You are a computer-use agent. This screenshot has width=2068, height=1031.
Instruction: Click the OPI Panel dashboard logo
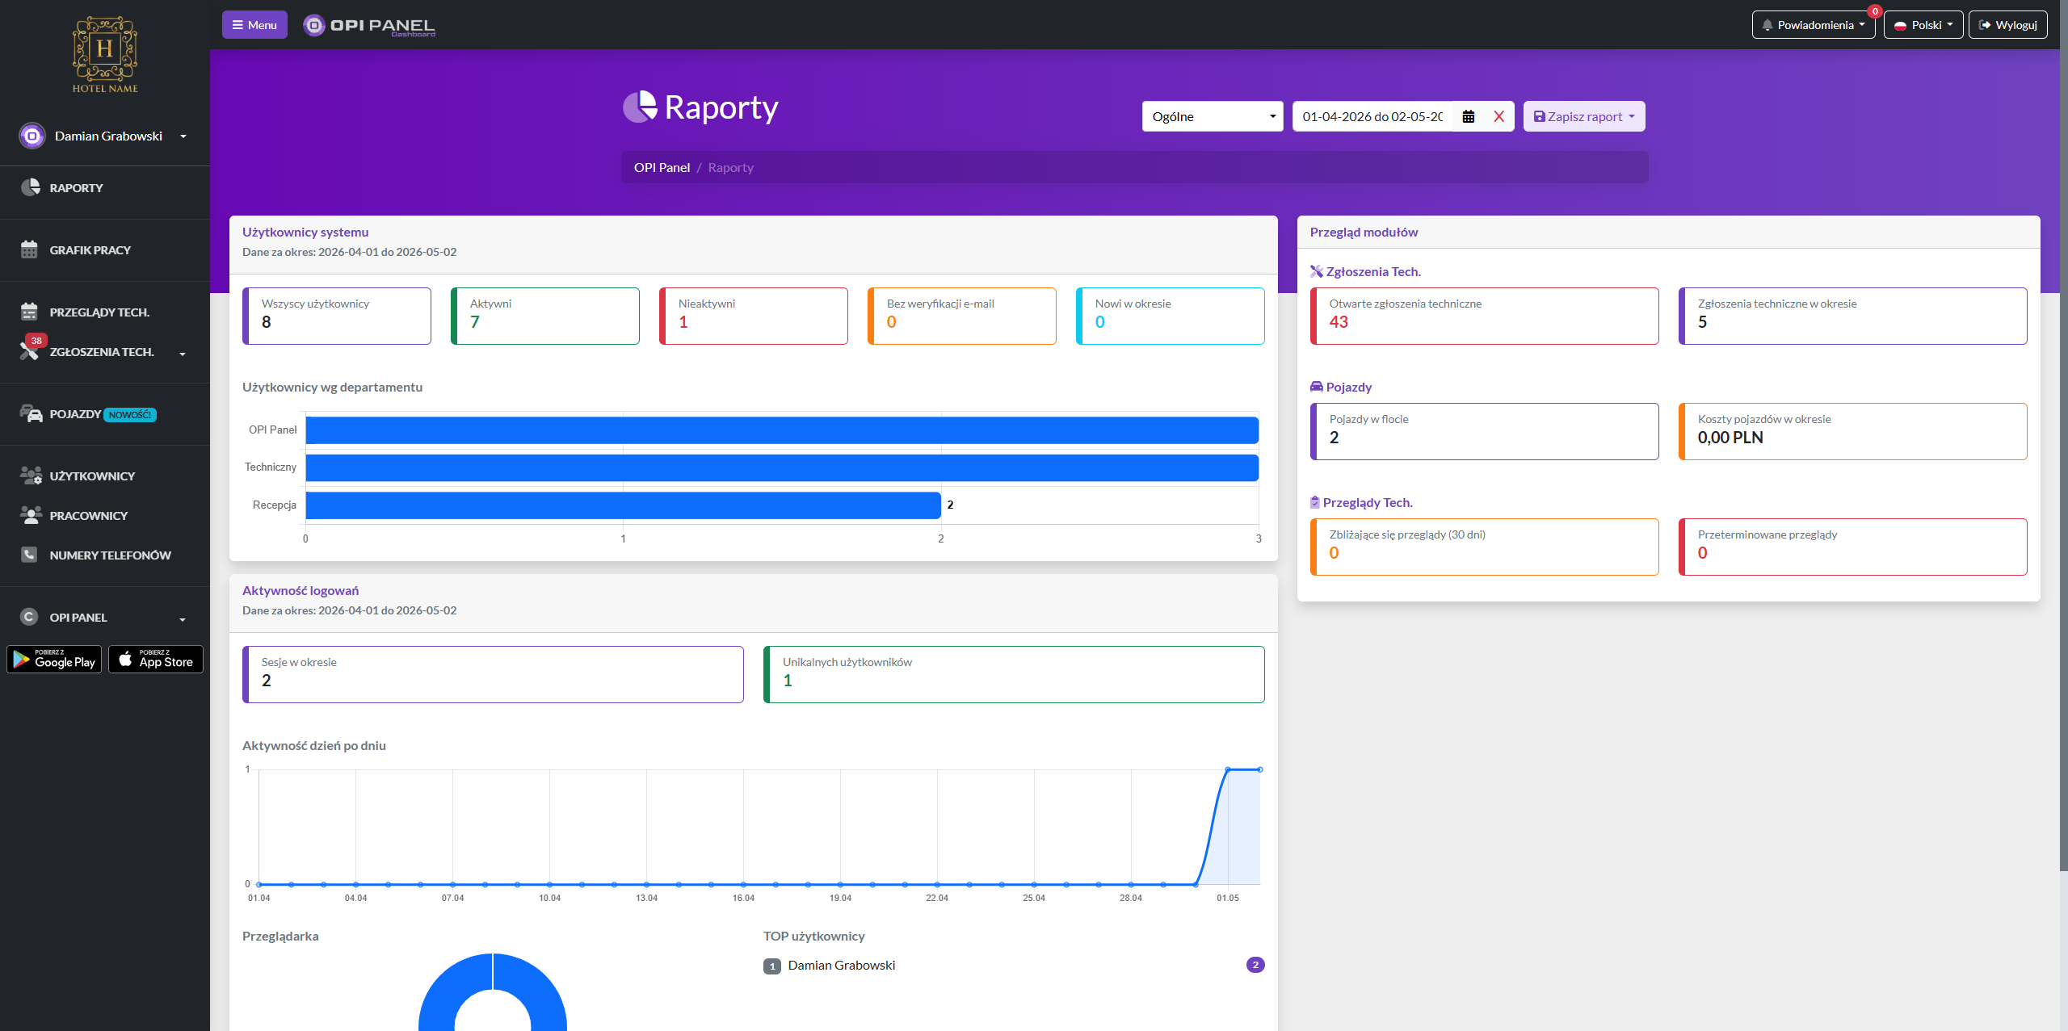coord(369,25)
